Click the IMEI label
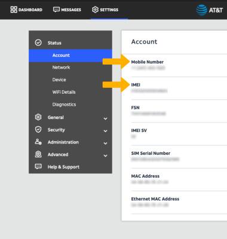227x239 pixels. (136, 85)
